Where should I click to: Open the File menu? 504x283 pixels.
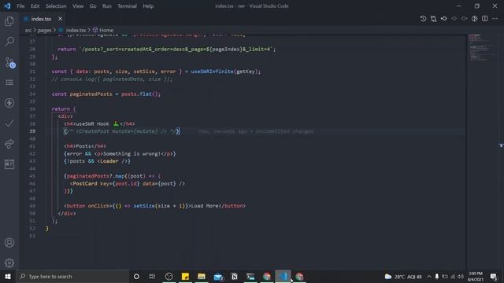coord(20,6)
